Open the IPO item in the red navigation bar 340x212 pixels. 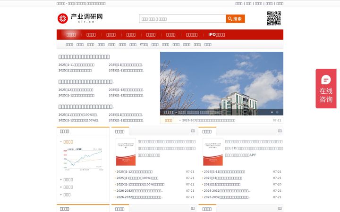[216, 34]
